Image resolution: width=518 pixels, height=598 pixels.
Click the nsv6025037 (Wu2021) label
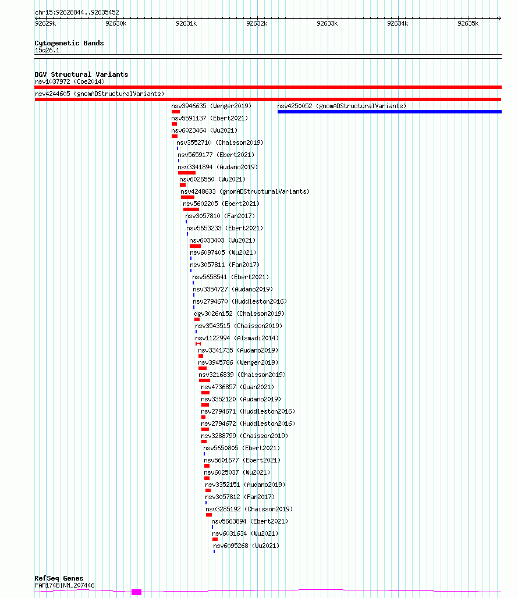point(237,472)
